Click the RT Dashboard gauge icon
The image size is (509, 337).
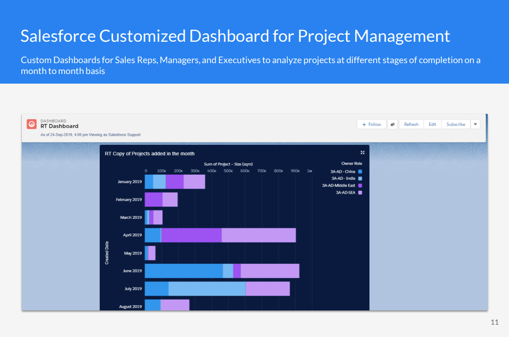point(31,124)
